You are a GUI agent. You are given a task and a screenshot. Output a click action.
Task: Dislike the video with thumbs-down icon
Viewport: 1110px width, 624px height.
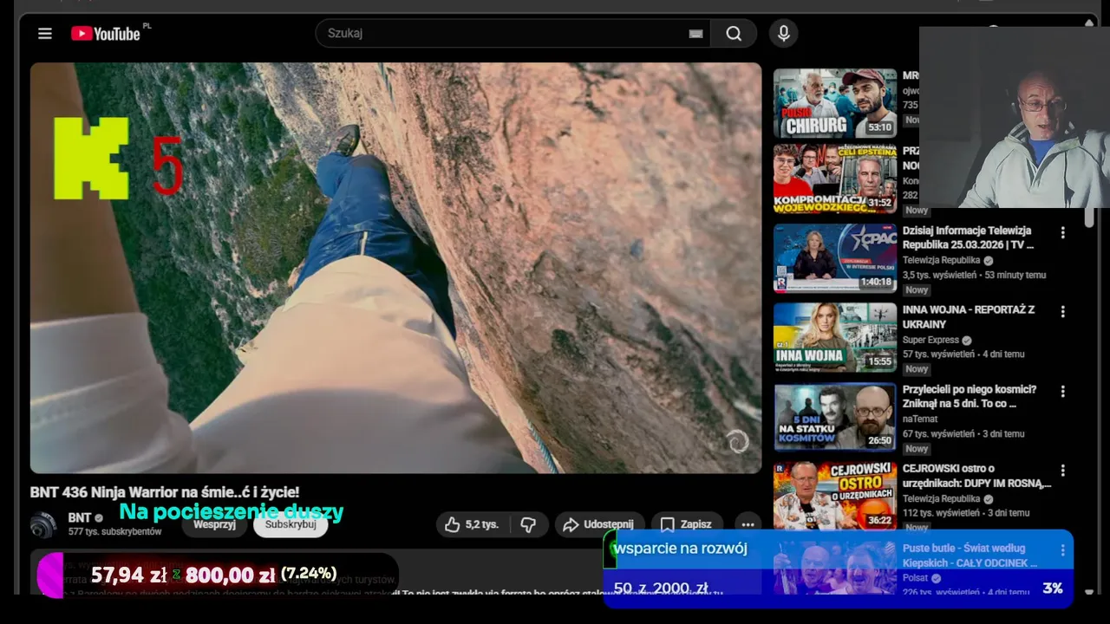(528, 524)
